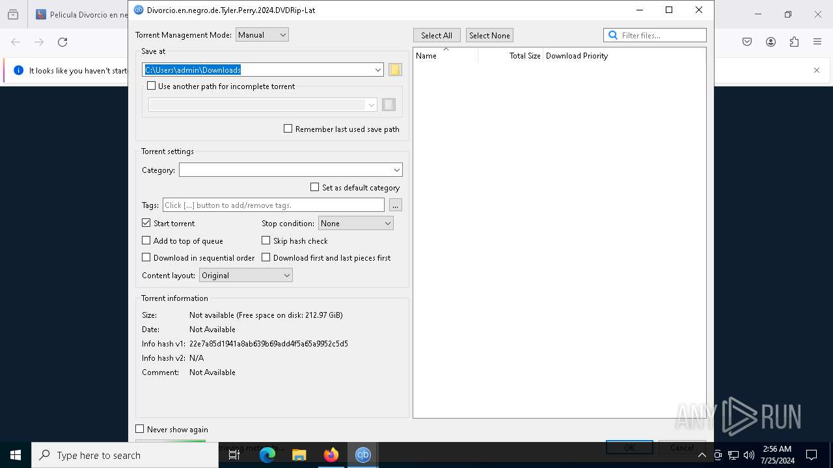Open Torrent Management Mode dropdown
Viewport: 833px width, 468px height.
pyautogui.click(x=262, y=35)
